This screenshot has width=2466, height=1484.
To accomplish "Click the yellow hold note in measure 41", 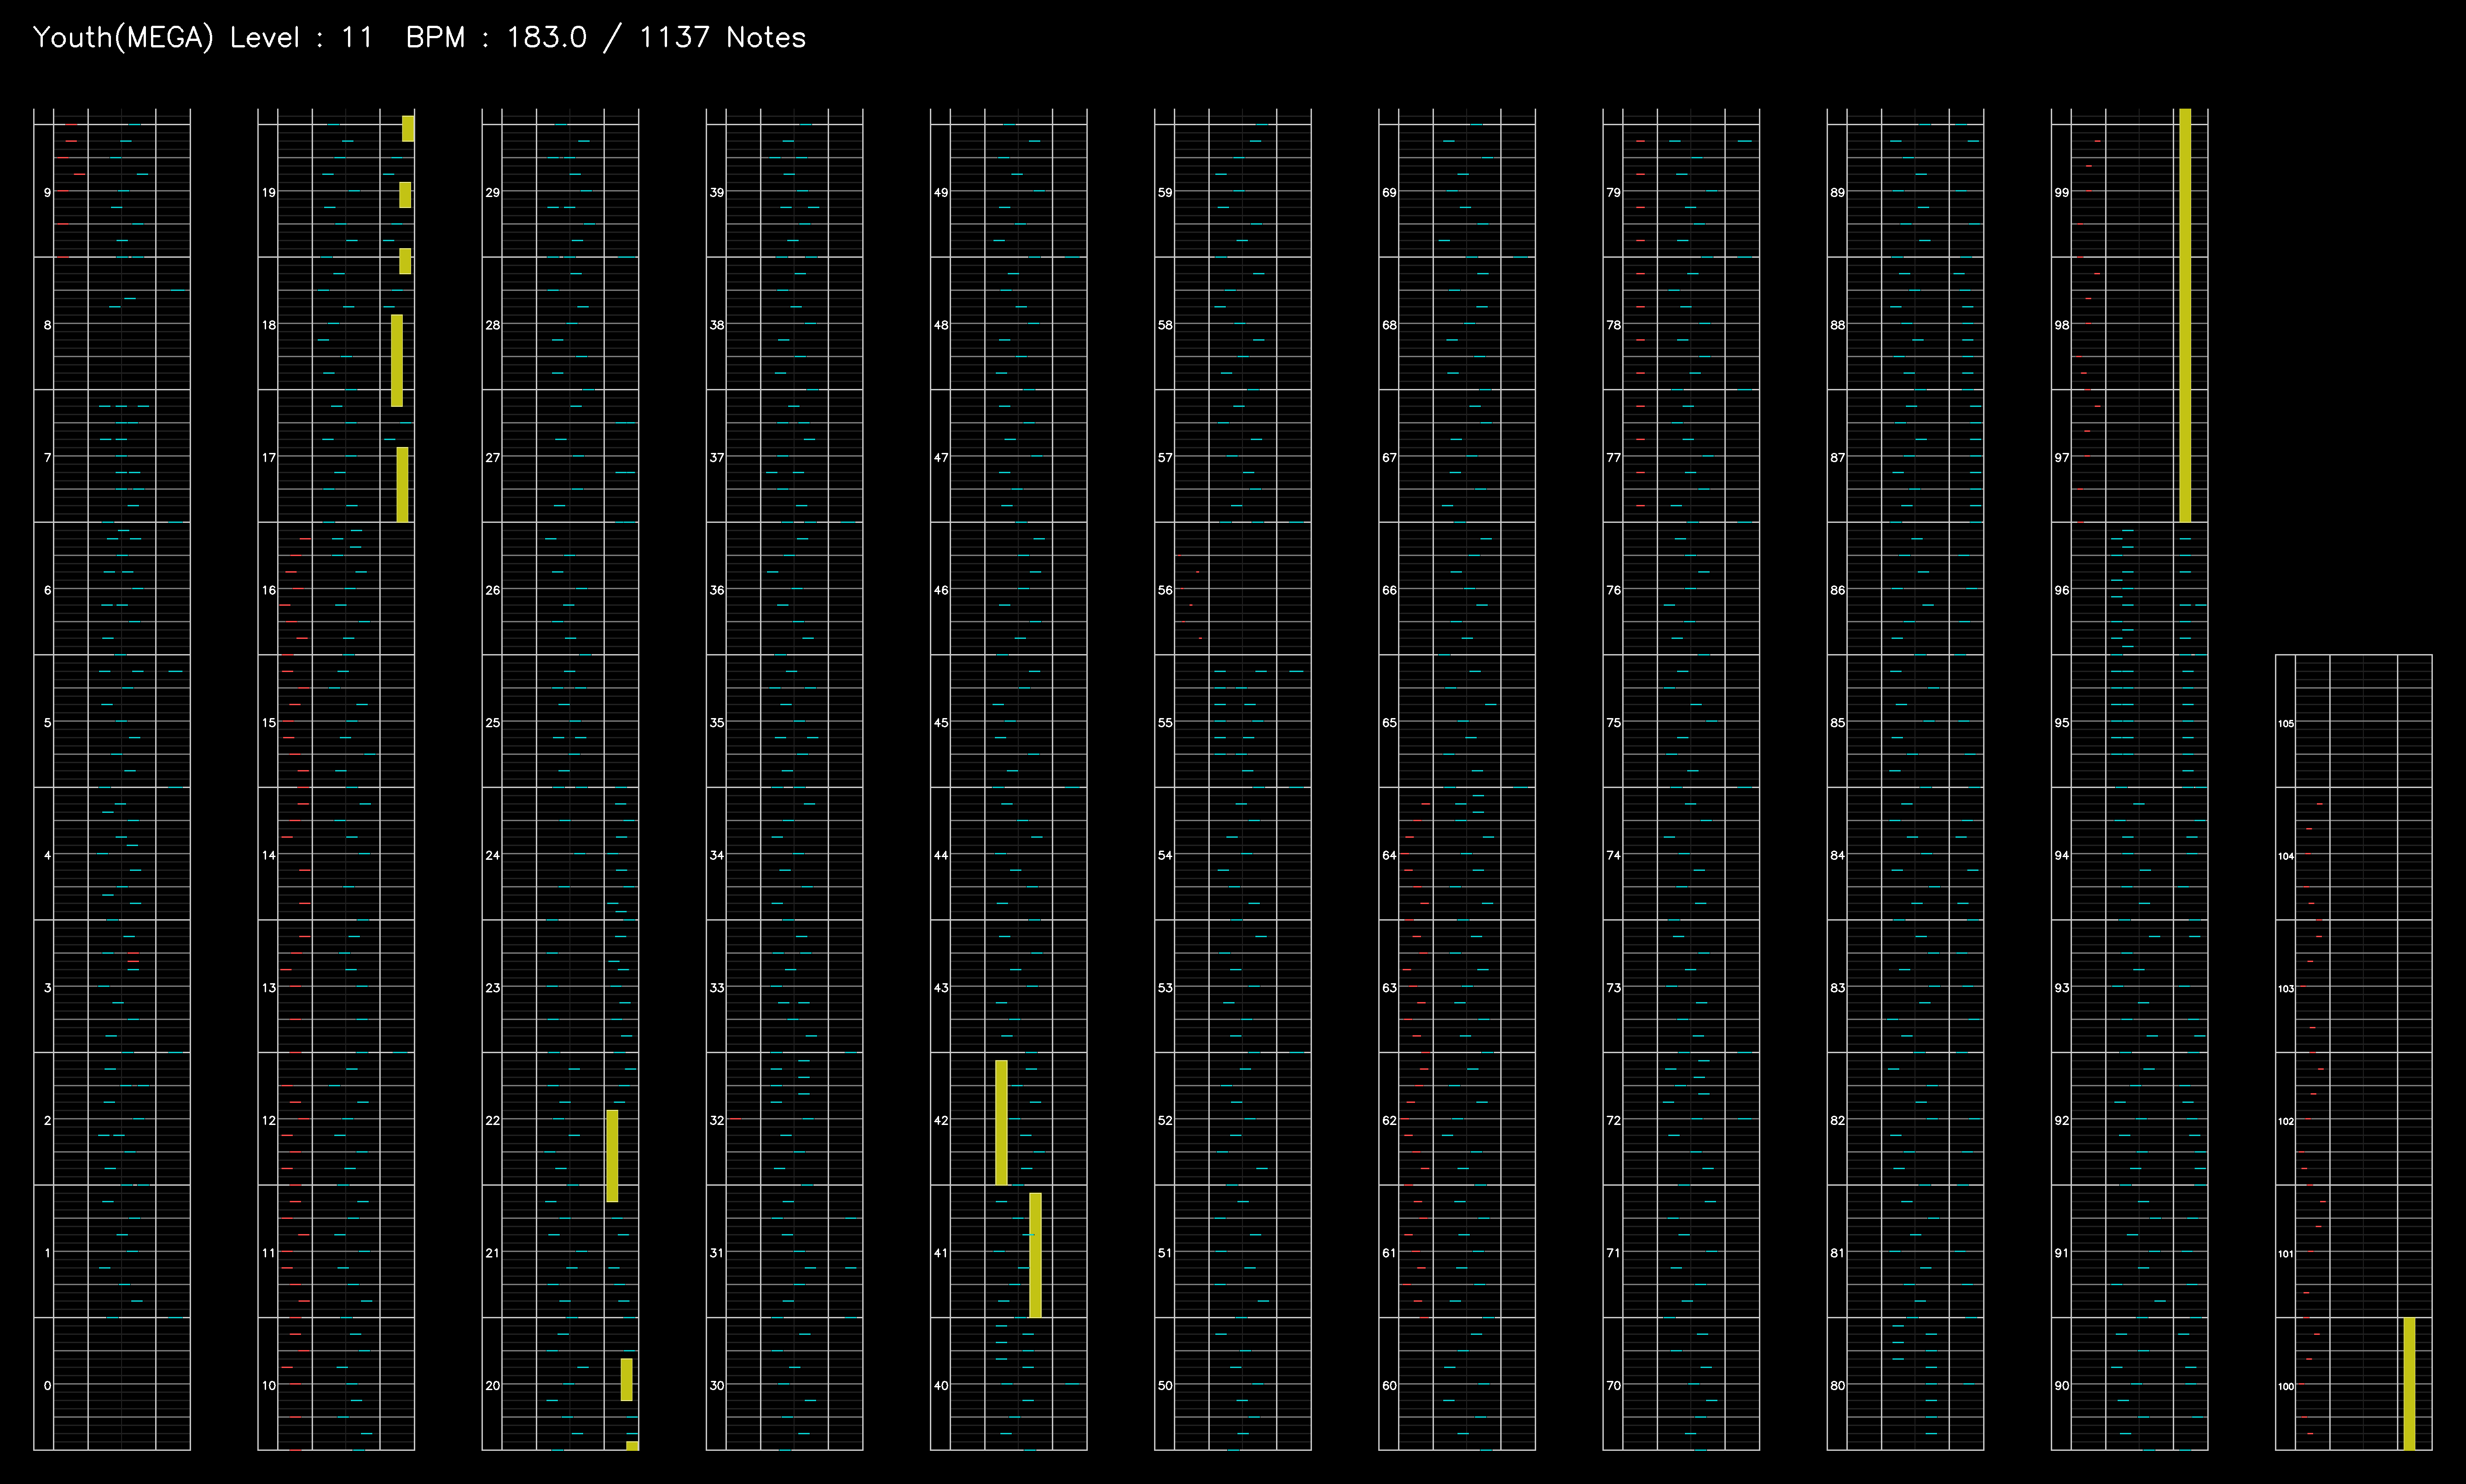I will tap(1035, 1255).
